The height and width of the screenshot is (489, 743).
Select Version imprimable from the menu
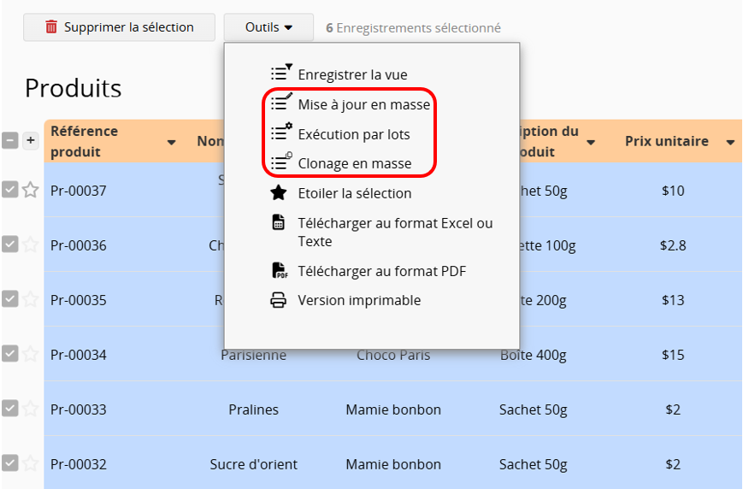pyautogui.click(x=359, y=300)
